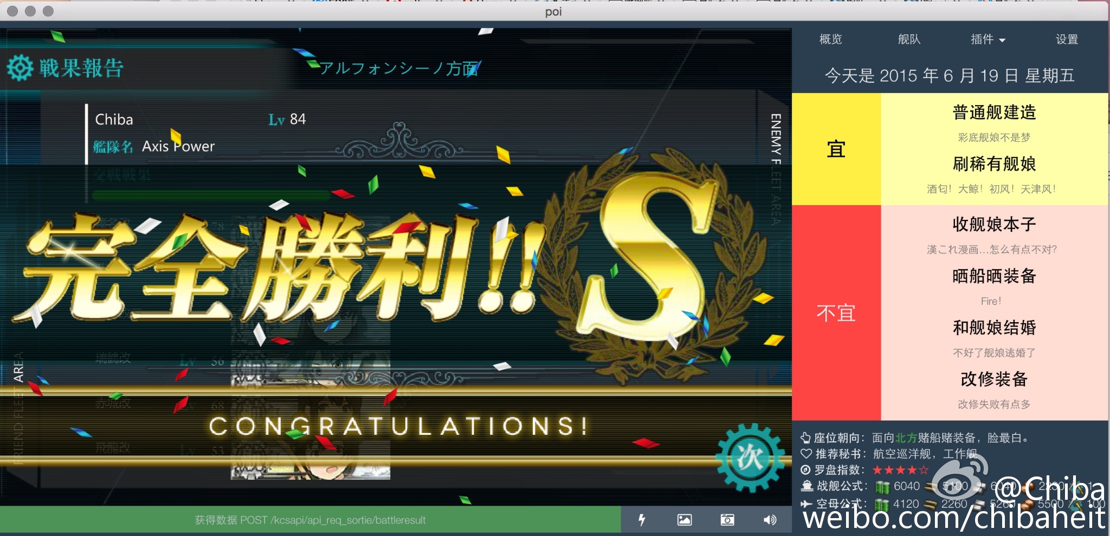Click the ship icon by 战舰公式

tap(806, 486)
